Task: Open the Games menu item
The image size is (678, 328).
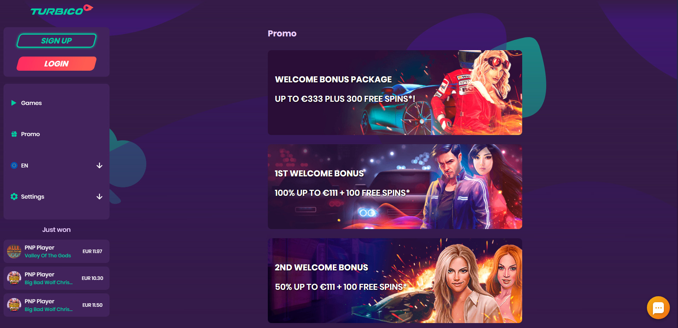Action: 57,103
